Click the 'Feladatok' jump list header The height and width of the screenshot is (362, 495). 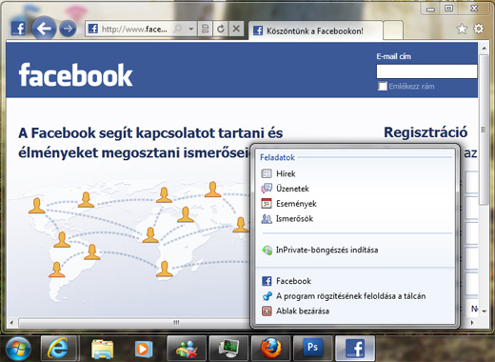pyautogui.click(x=277, y=157)
